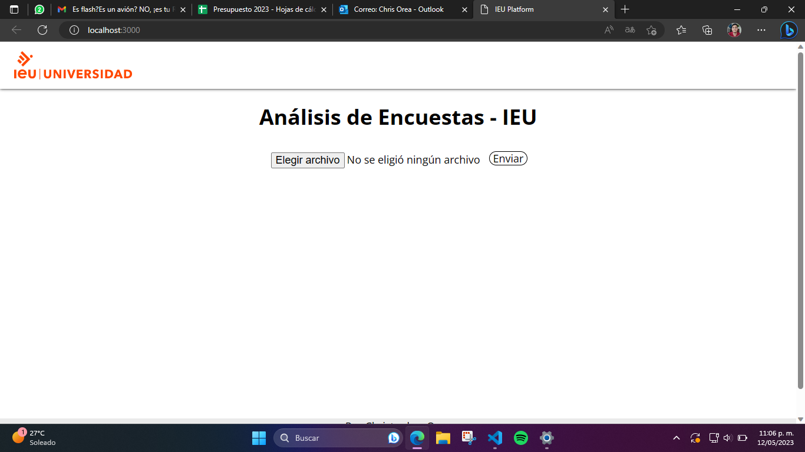The image size is (805, 452).
Task: Click the browser Favorites star icon
Action: [x=681, y=30]
